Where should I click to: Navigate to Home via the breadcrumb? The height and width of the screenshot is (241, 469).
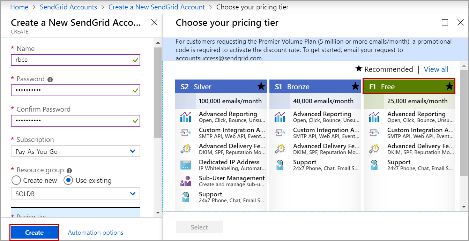(19, 7)
